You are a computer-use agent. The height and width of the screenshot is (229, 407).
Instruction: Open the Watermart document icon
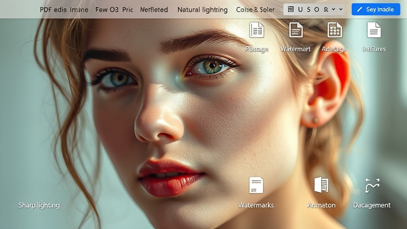296,30
